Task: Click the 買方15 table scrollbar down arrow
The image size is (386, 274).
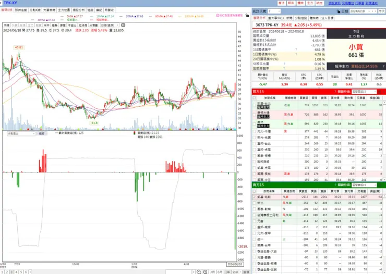Action: (384, 180)
